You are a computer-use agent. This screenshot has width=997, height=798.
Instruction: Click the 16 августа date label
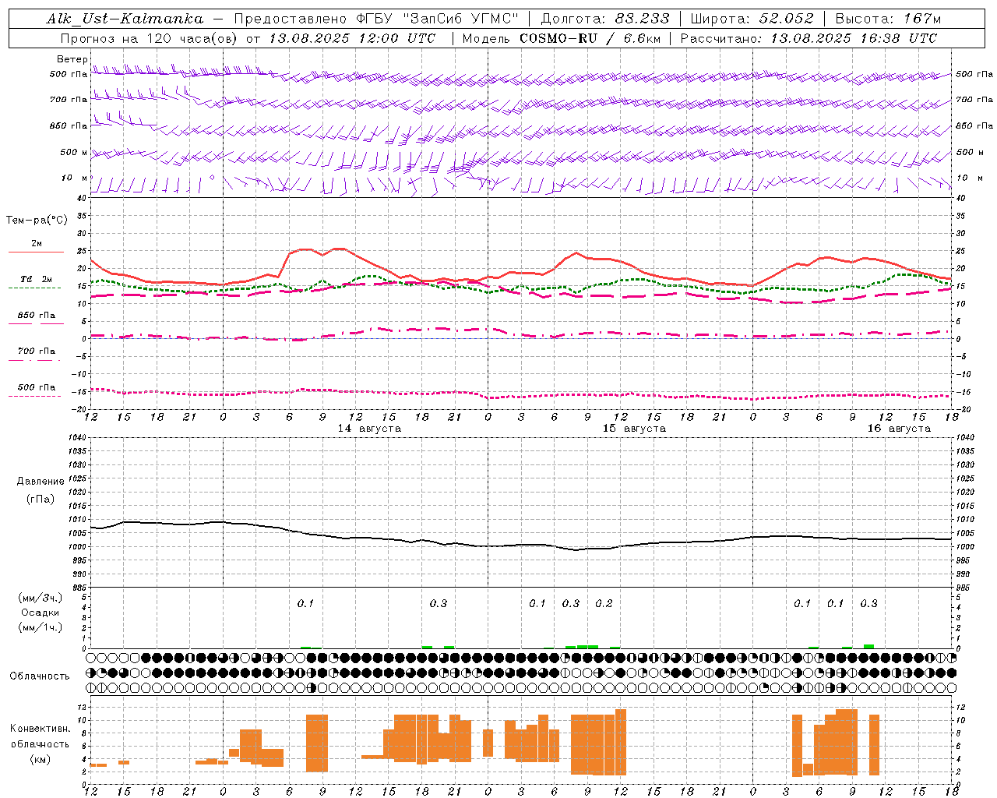pos(899,429)
